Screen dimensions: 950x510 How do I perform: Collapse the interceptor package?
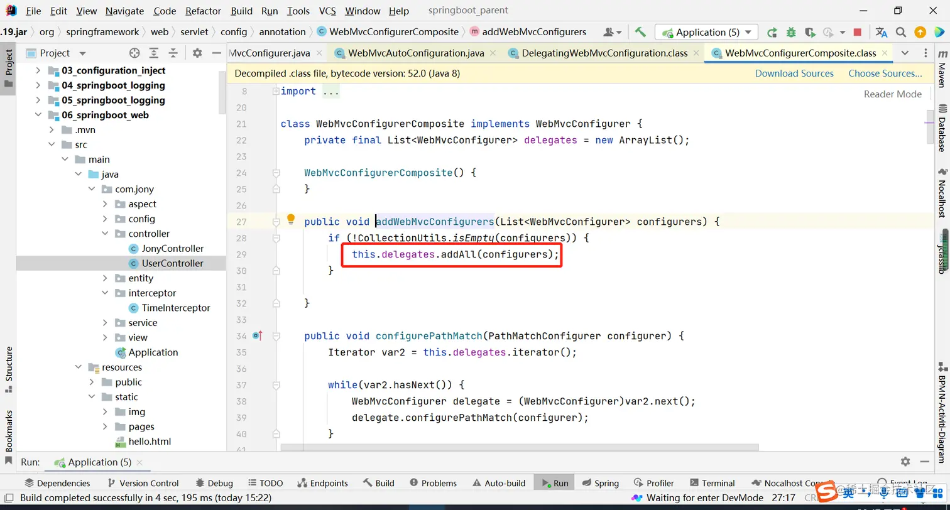105,293
